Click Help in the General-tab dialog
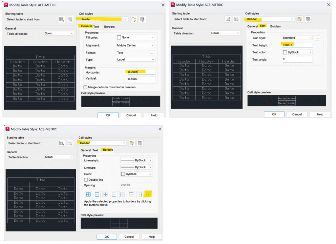336x244 pixels. coord(154,115)
